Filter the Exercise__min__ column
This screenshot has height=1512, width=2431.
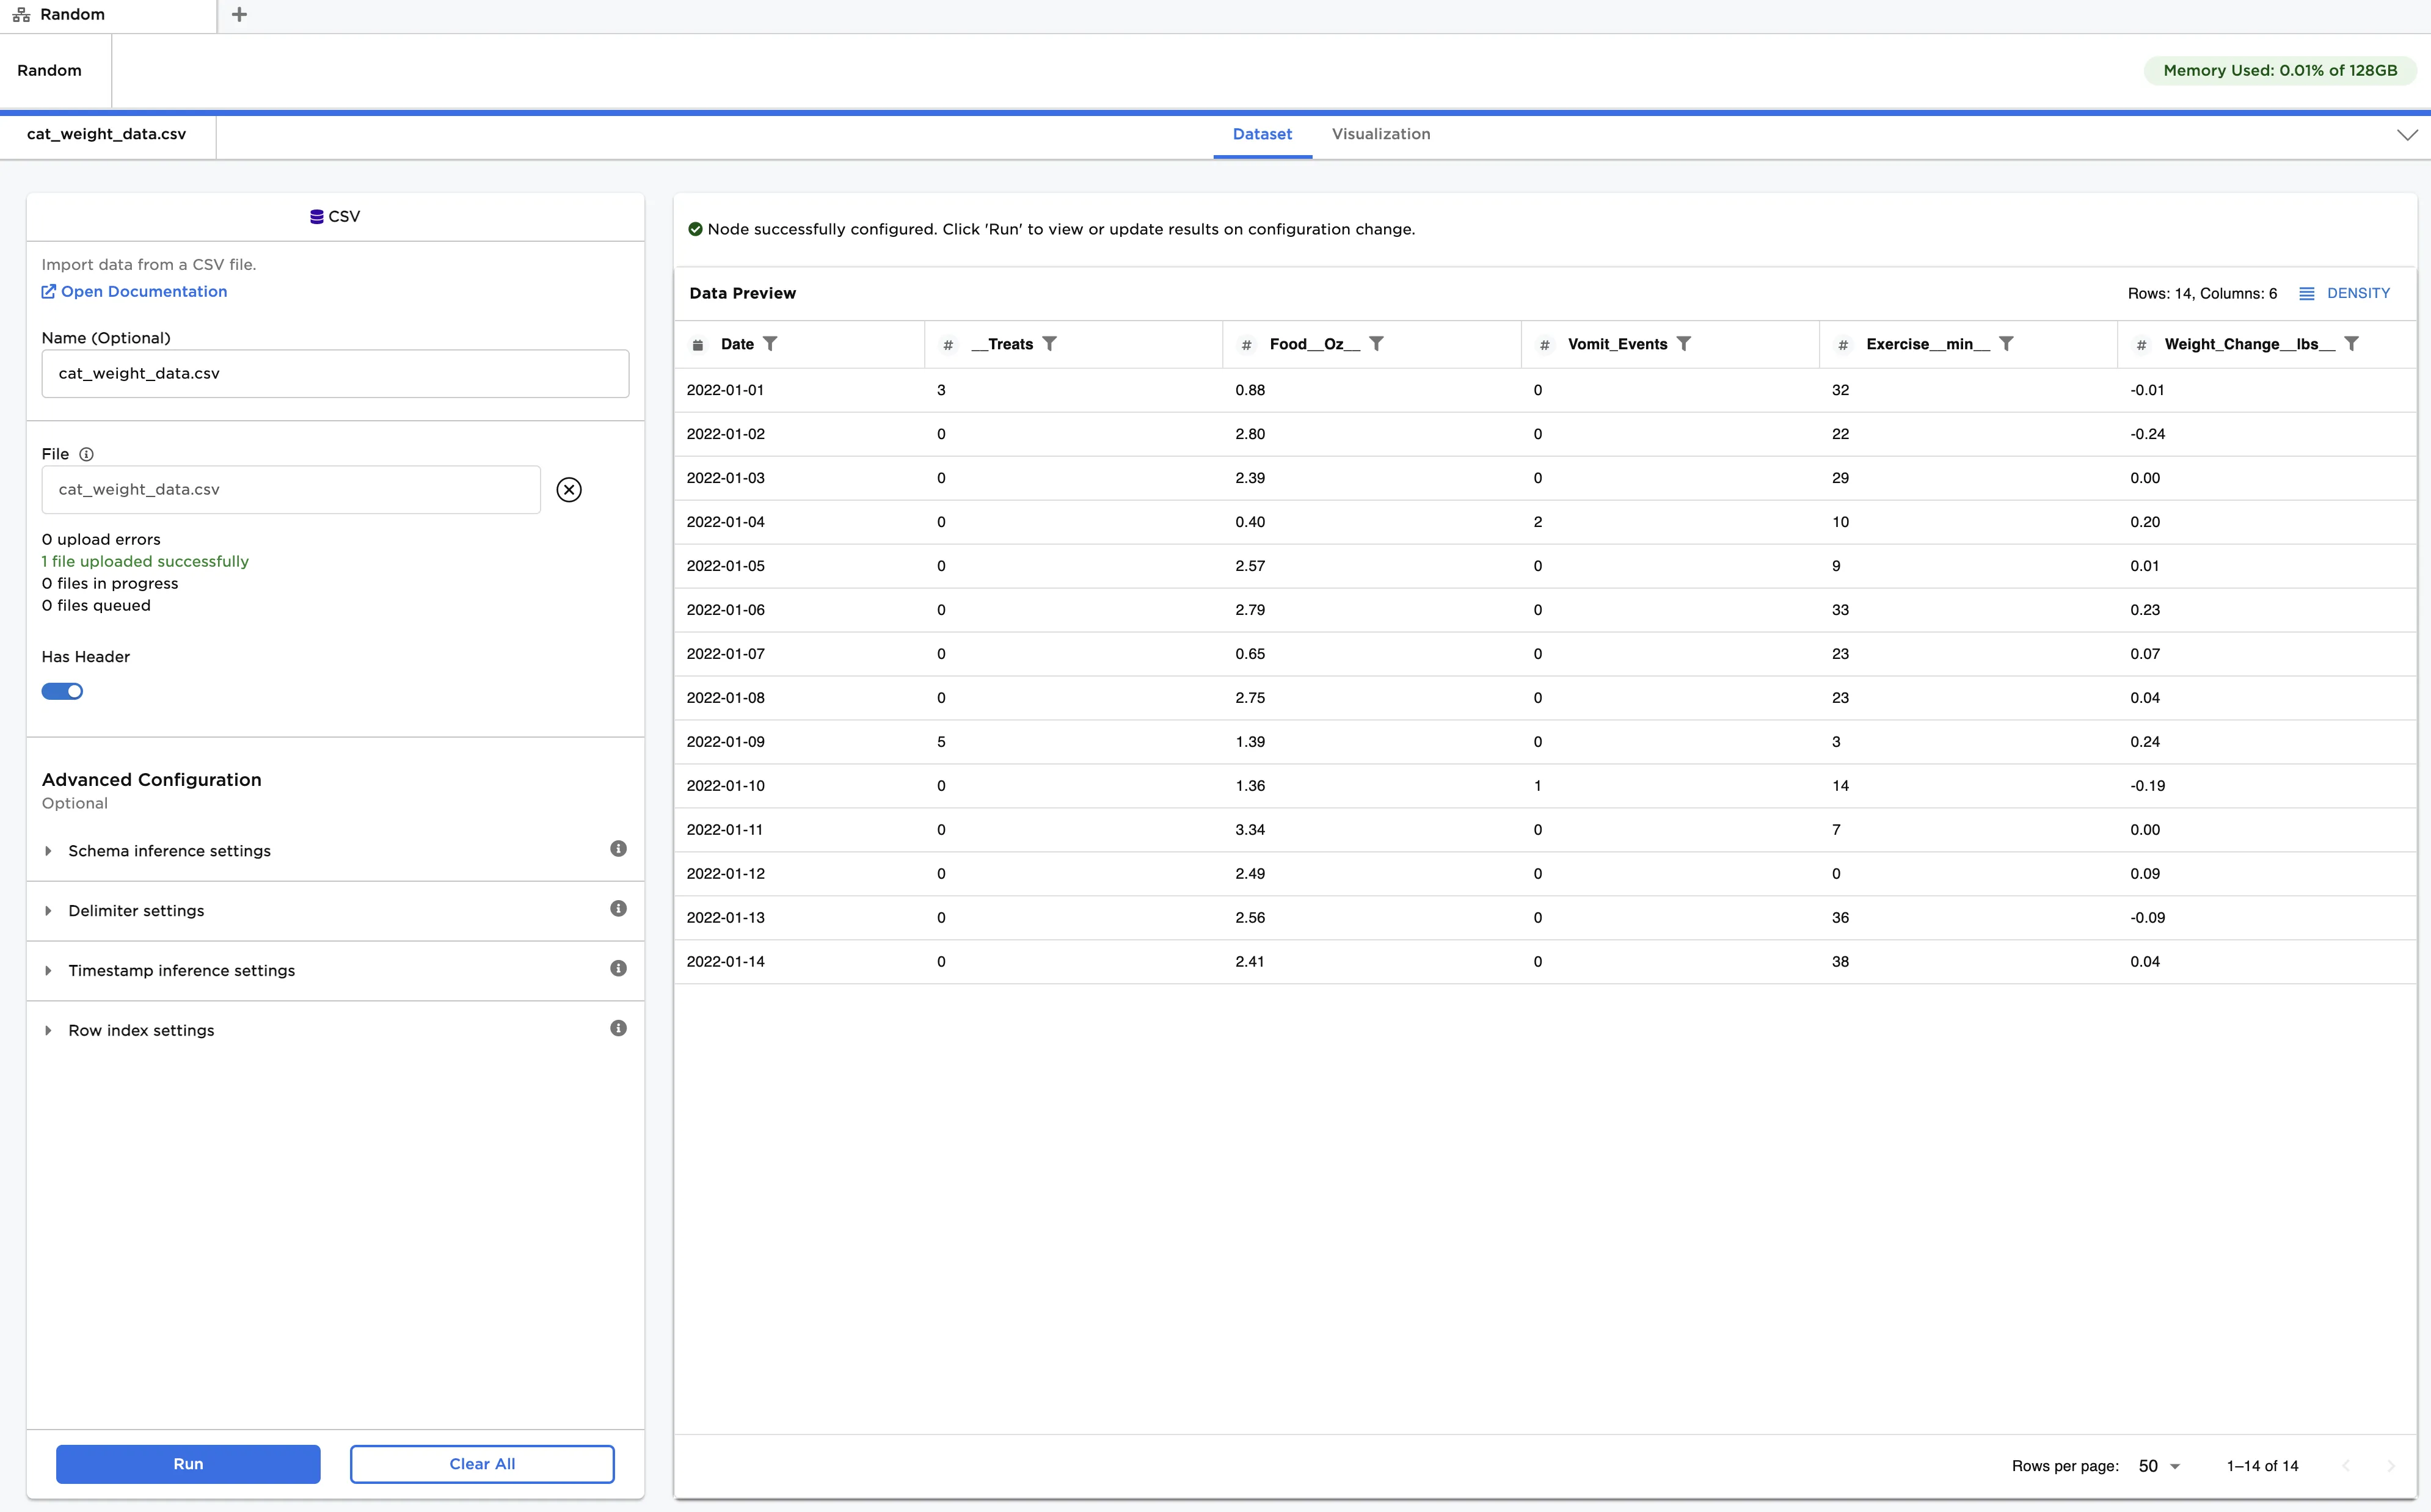[2006, 344]
